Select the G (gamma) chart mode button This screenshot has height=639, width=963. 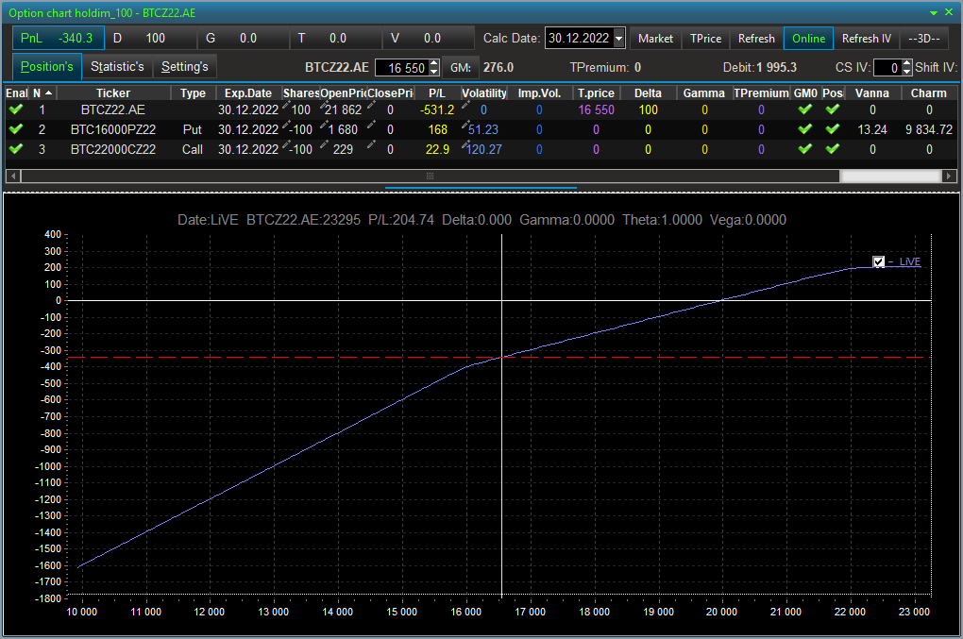tap(244, 38)
